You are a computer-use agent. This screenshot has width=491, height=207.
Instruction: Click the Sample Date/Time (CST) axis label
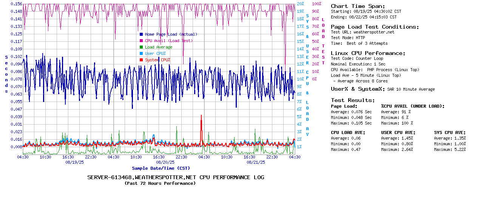coord(160,168)
